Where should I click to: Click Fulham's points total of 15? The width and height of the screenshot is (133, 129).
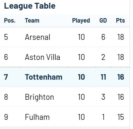pyautogui.click(x=121, y=117)
